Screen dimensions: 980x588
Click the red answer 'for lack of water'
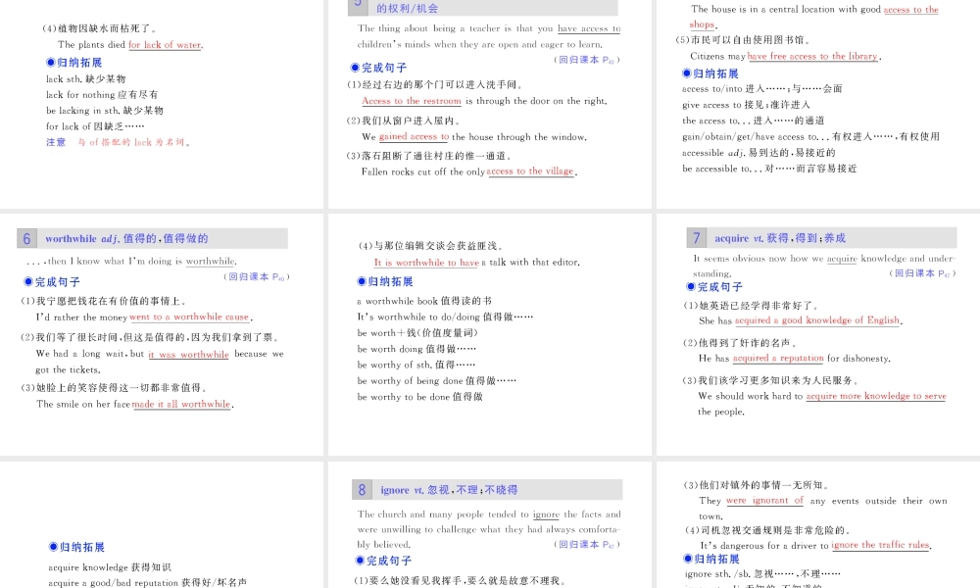coord(165,45)
